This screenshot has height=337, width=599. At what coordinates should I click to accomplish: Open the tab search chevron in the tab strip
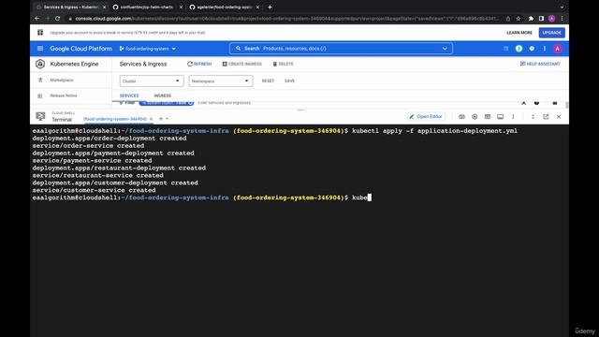[x=562, y=7]
